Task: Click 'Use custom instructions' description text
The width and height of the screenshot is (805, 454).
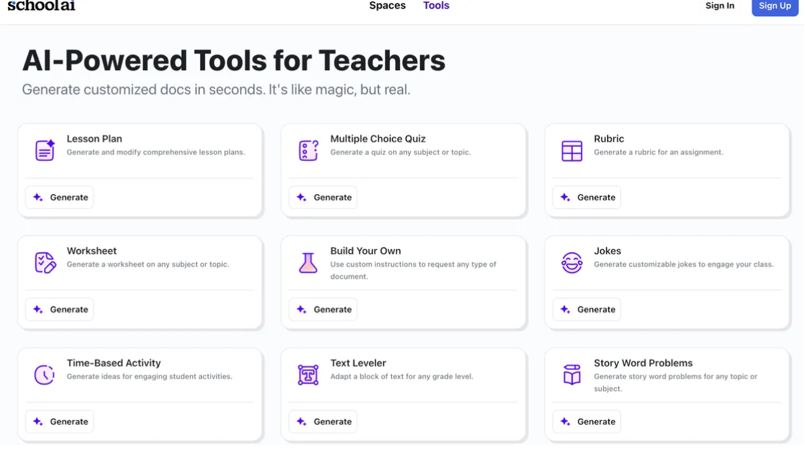Action: (x=413, y=270)
